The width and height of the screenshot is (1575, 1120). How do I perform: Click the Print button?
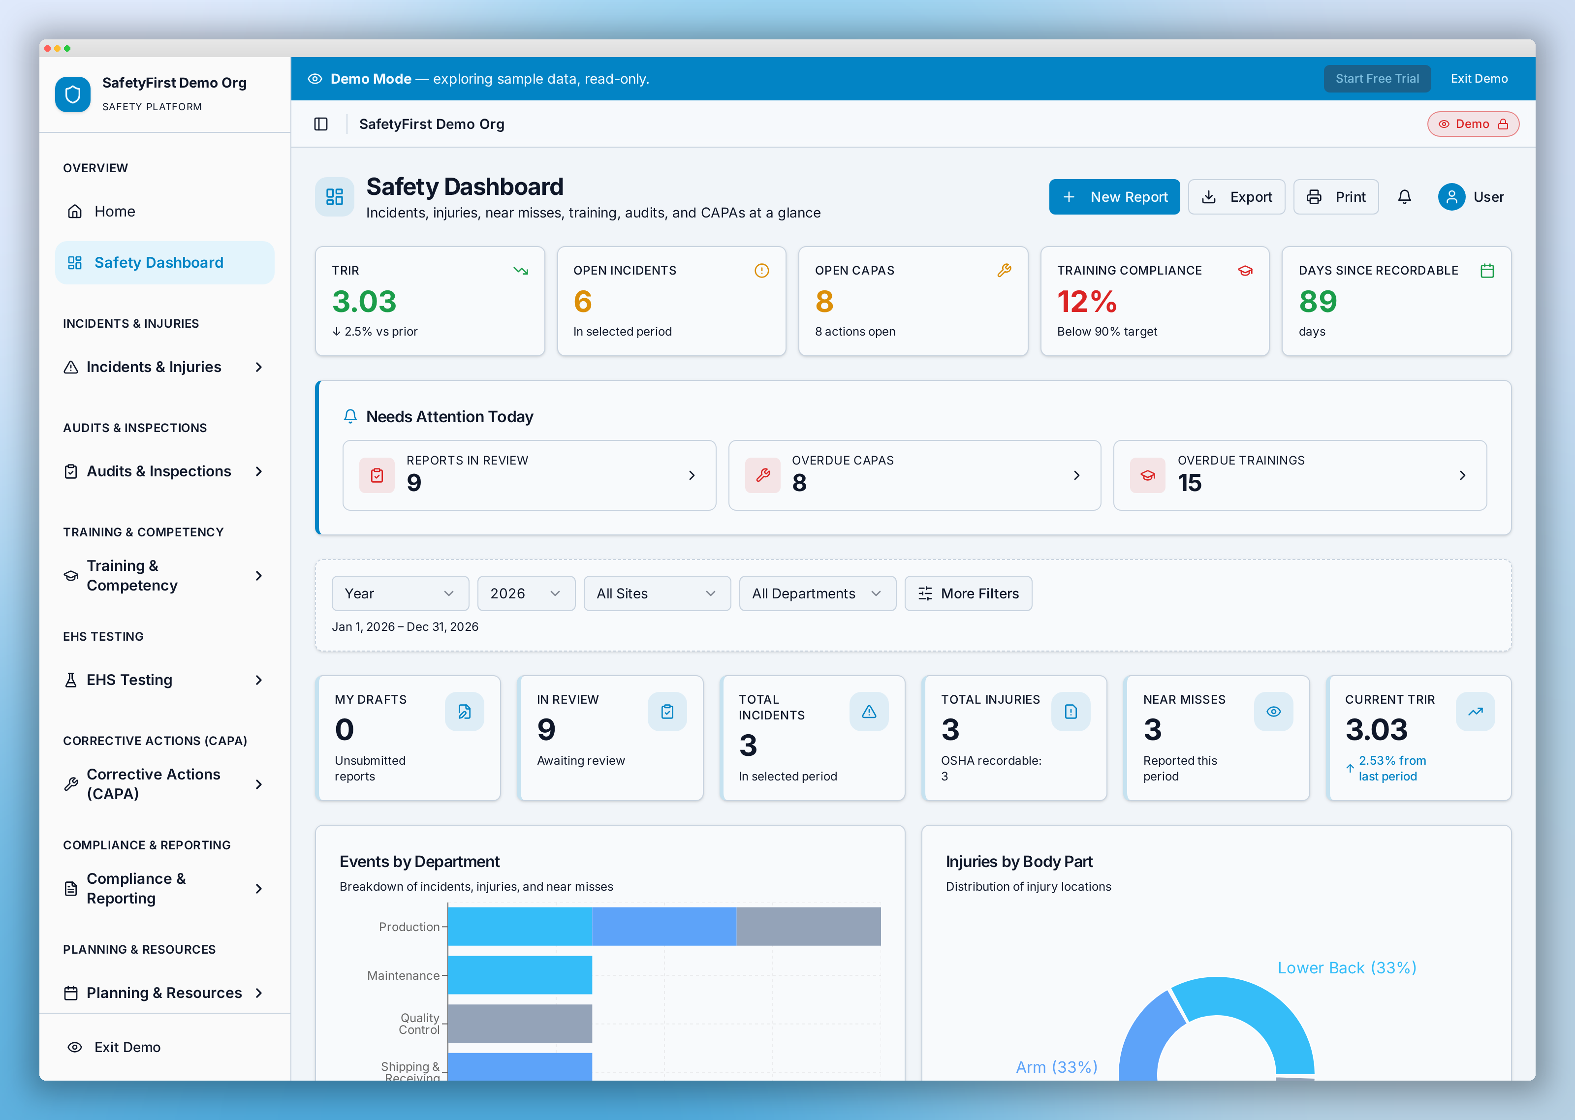(1336, 197)
